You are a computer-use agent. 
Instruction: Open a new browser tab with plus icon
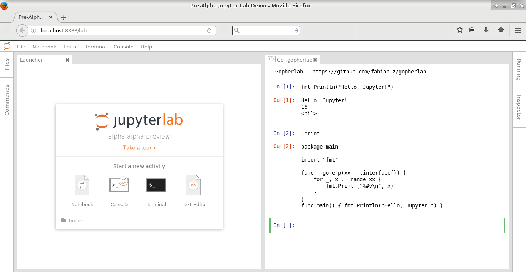[64, 17]
